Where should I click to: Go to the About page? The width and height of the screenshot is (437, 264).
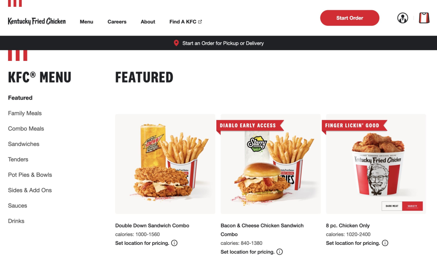pos(148,22)
